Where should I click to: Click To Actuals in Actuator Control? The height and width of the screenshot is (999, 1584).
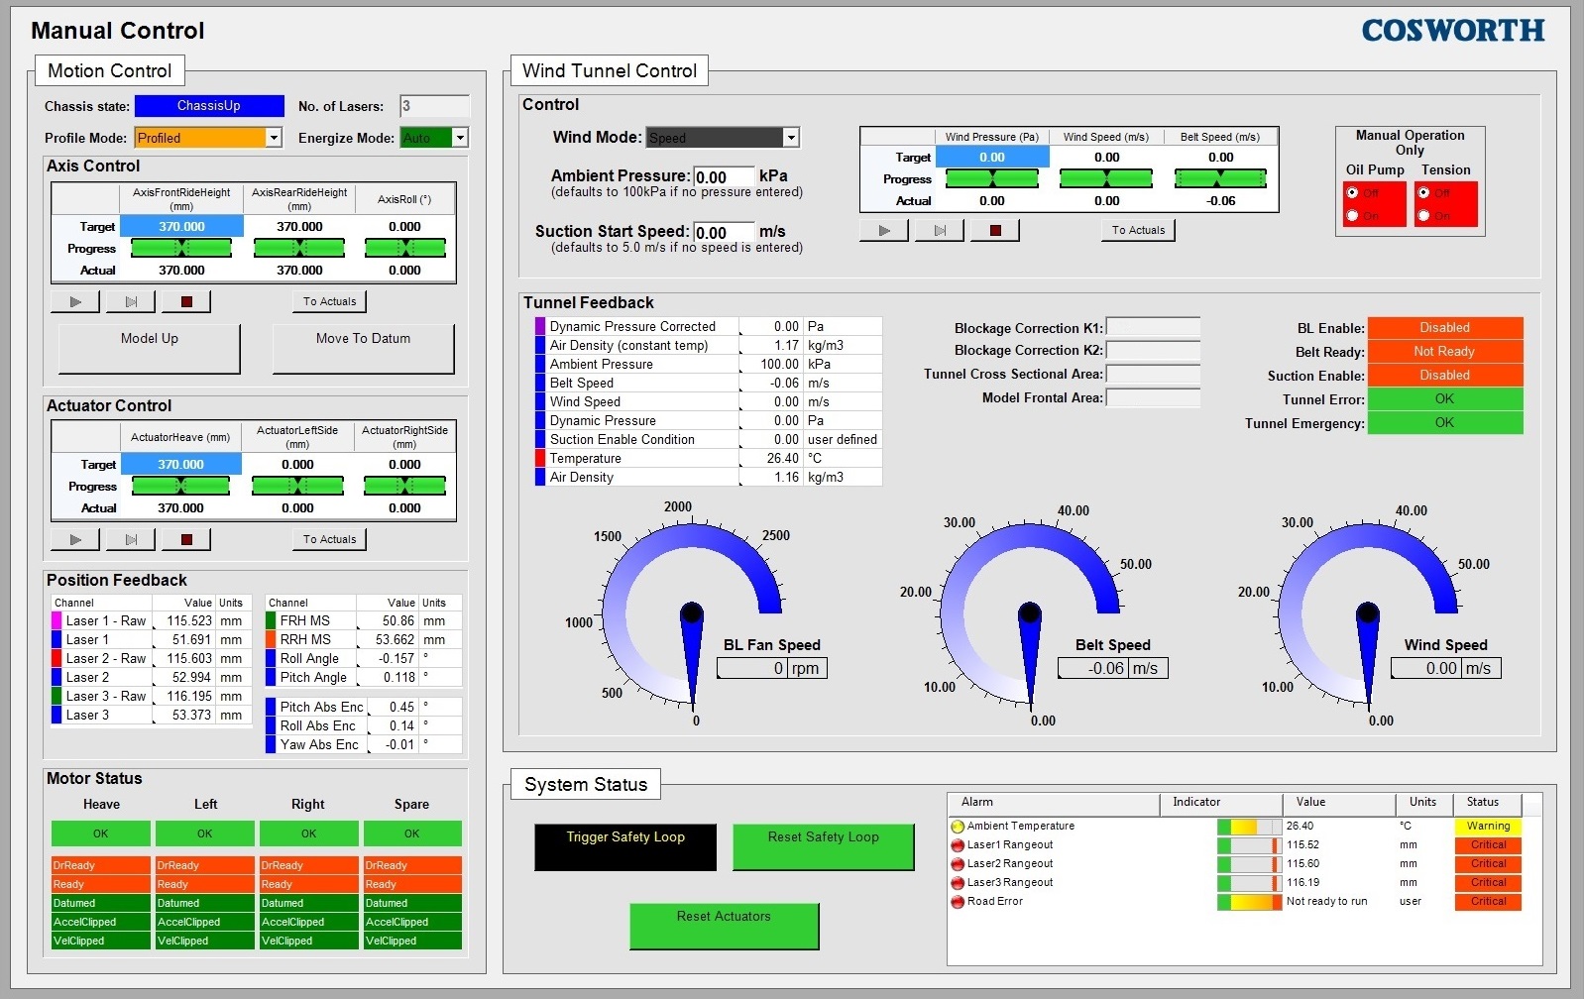(x=330, y=539)
